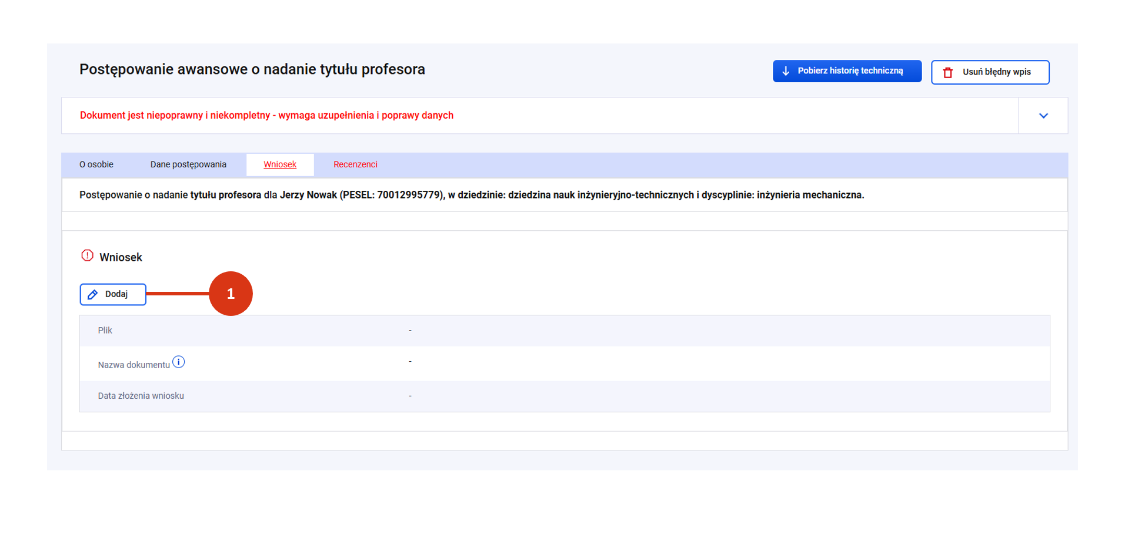Click the red numbered marker 1
This screenshot has width=1128, height=542.
pyautogui.click(x=231, y=294)
